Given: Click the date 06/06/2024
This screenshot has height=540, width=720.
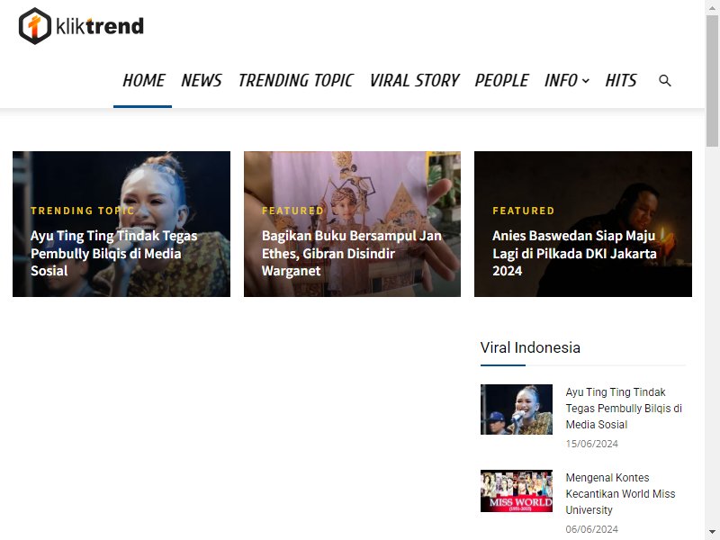Looking at the screenshot, I should tap(591, 529).
